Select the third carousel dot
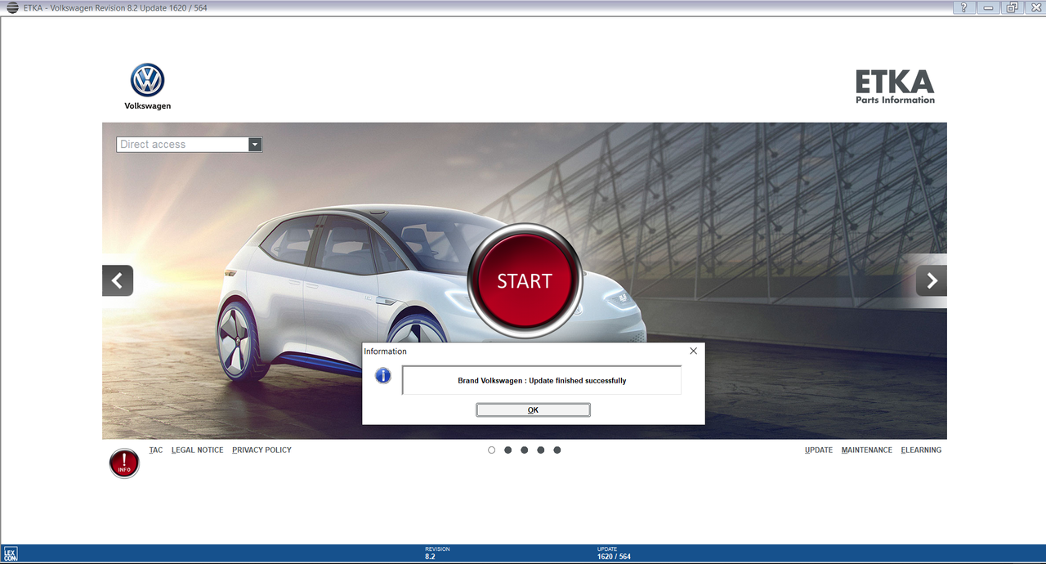 point(524,450)
